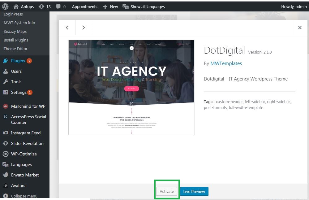Click the DotDigital theme title
The width and height of the screenshot is (309, 200).
coord(225,50)
